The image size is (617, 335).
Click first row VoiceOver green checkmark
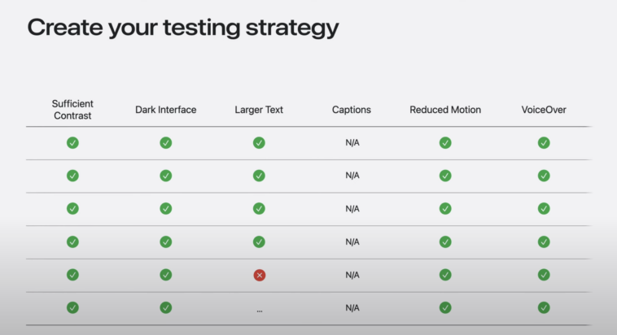[544, 142]
